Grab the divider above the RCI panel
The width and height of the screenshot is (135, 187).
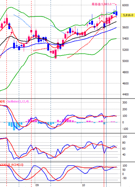pyautogui.click(x=68, y=162)
